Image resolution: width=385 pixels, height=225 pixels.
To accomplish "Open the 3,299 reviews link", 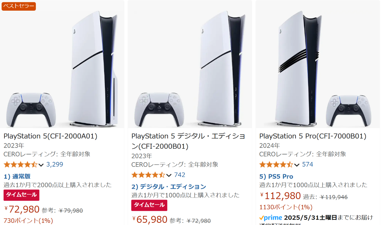I will pos(55,164).
